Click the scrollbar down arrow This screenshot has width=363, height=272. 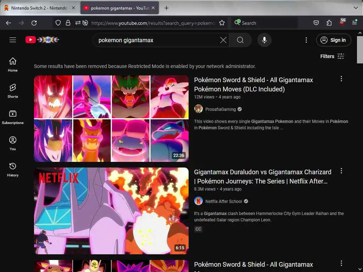click(x=360, y=270)
